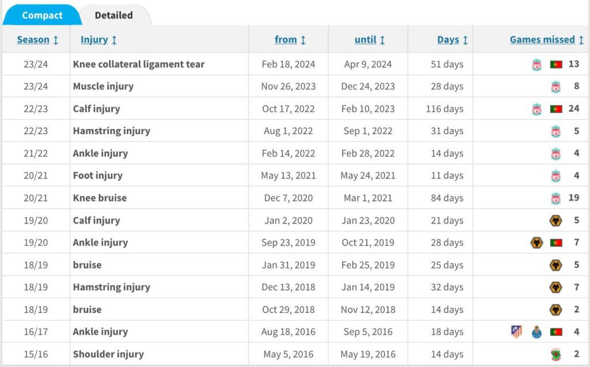Click the Muscle injury row text
Image resolution: width=590 pixels, height=367 pixels.
pyautogui.click(x=103, y=86)
